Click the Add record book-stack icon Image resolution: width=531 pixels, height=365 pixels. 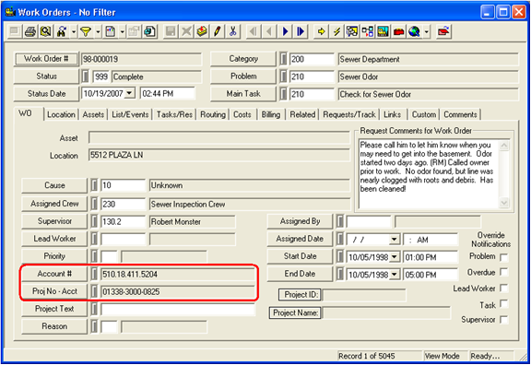click(202, 32)
